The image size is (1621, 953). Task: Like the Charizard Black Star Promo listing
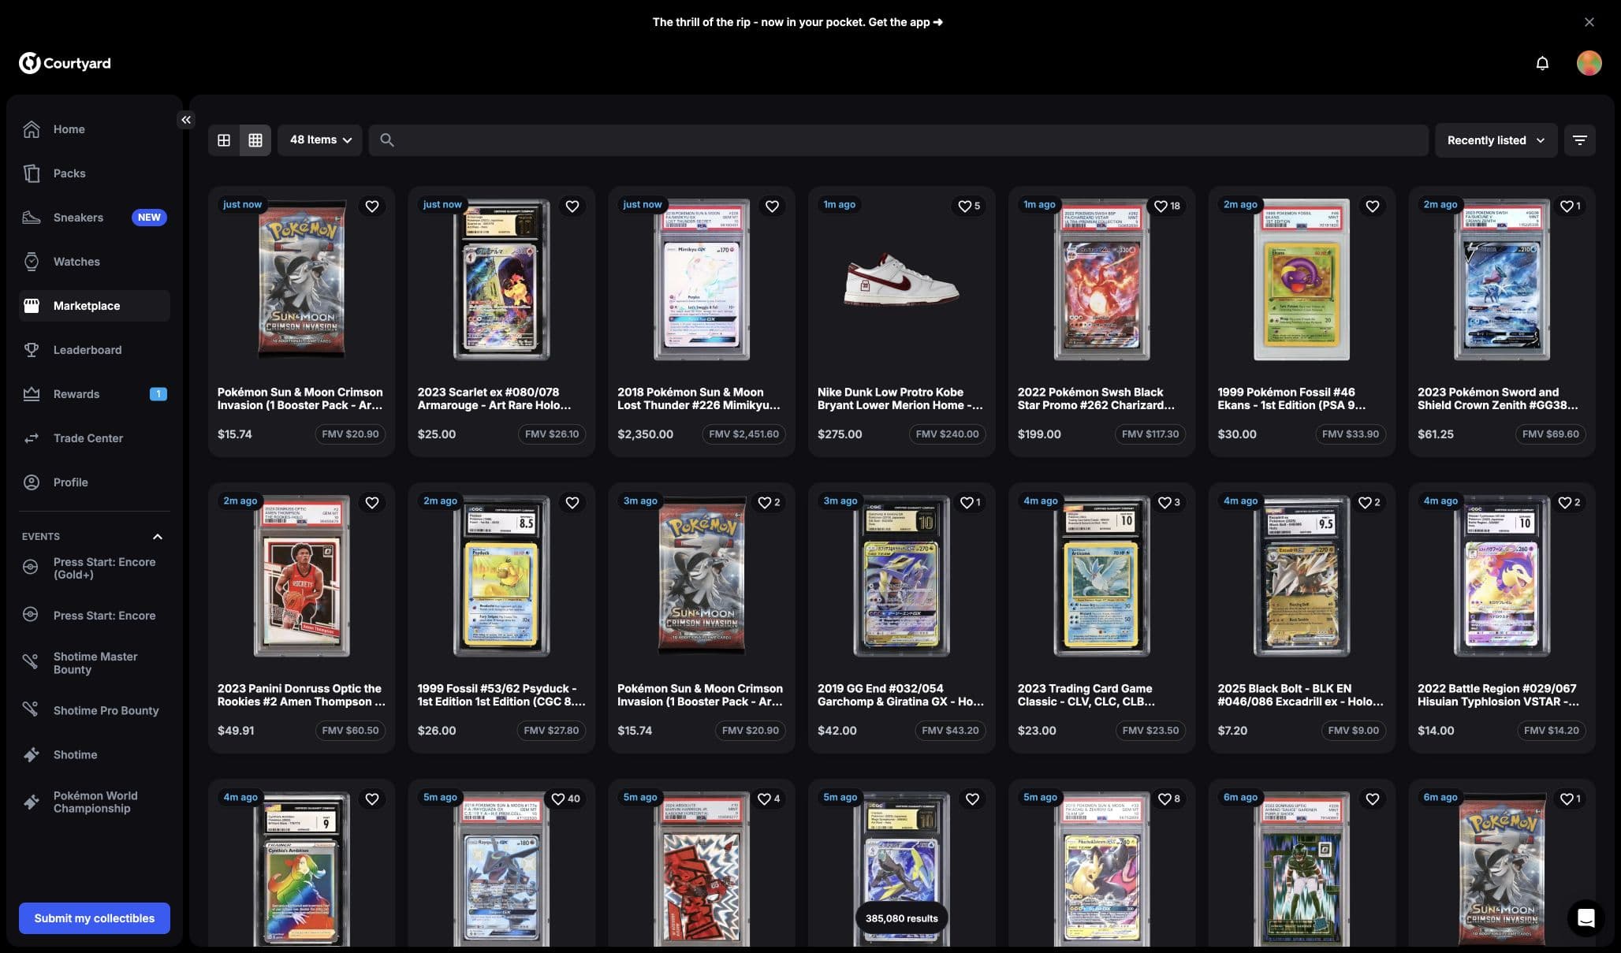(x=1167, y=206)
